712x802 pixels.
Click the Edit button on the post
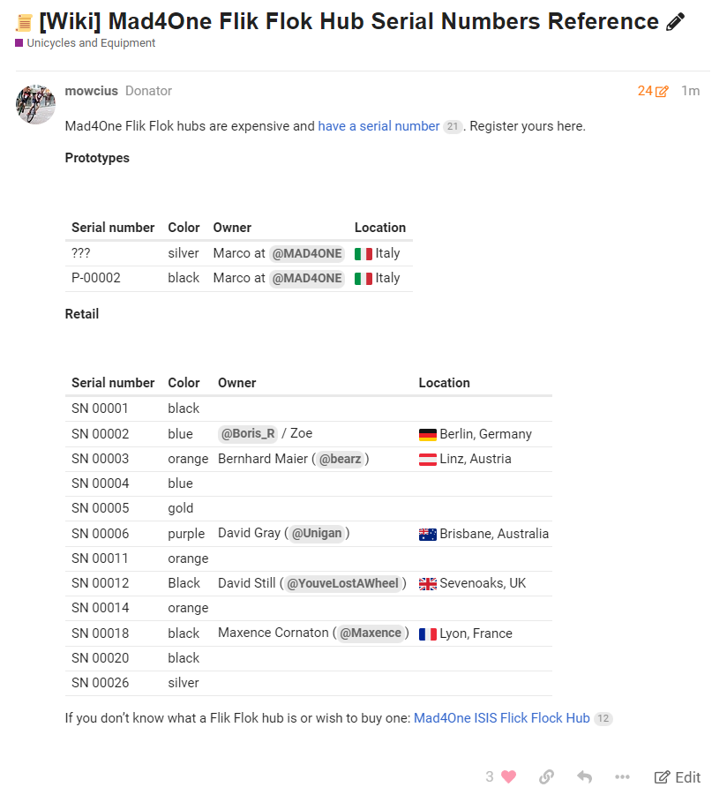pos(678,776)
